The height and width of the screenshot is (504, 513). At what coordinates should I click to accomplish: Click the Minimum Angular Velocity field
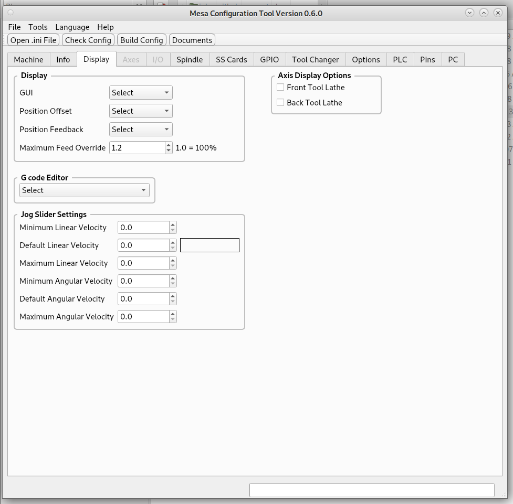pos(143,281)
